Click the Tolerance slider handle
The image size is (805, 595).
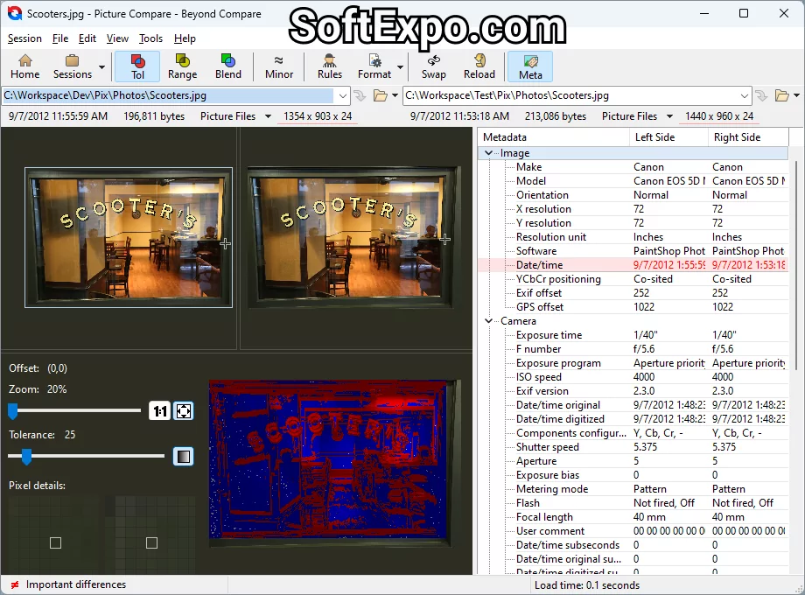click(26, 456)
